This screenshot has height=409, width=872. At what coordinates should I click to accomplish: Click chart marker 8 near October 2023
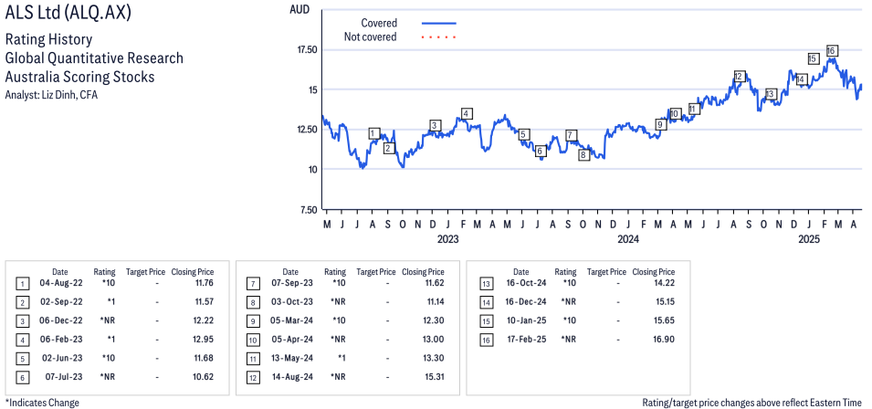click(x=583, y=155)
